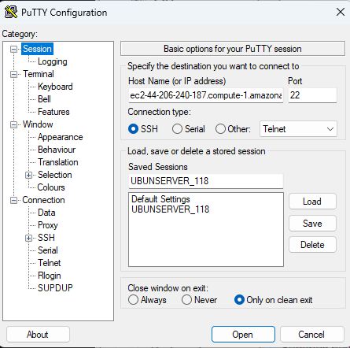Screen dimensions: 350x348
Task: Open the Window category
Action: 38,124
